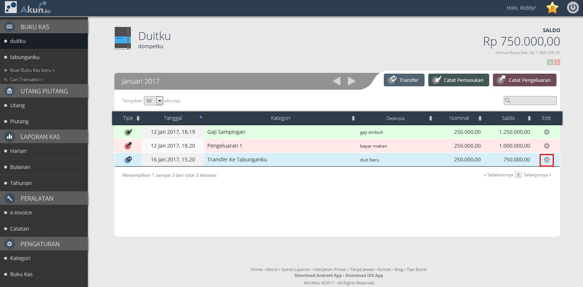This screenshot has width=583, height=287.
Task: Click the power logout icon
Action: [x=573, y=8]
